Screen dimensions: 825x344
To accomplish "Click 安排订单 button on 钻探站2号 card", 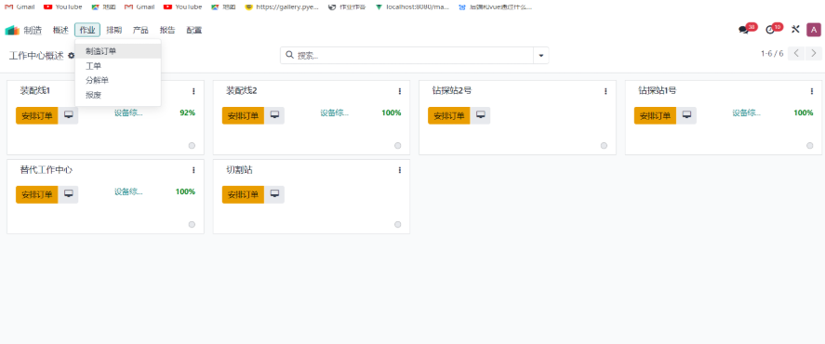I will coord(449,115).
